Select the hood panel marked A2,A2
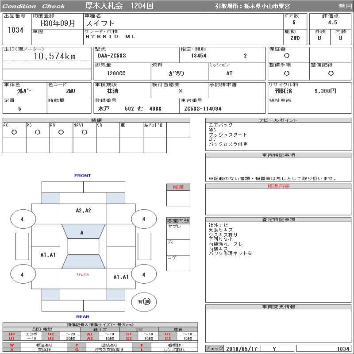Viewport: 354px width, 354px height. pyautogui.click(x=82, y=211)
